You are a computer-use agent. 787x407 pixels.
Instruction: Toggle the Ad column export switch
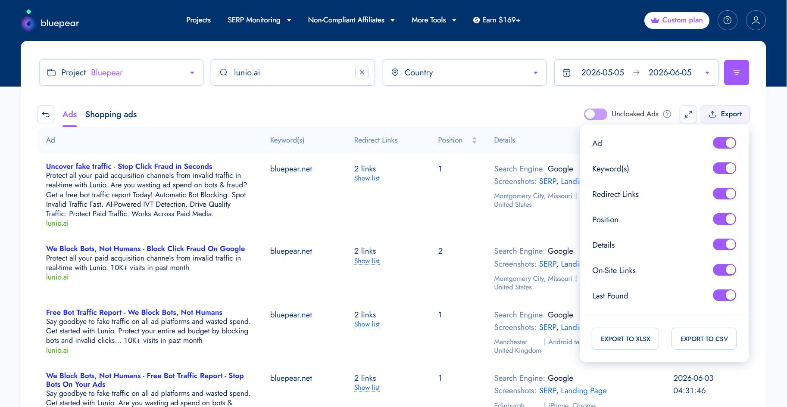pos(725,143)
